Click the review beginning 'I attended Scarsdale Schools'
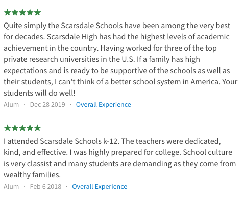The height and width of the screenshot is (205, 244). click(x=120, y=158)
